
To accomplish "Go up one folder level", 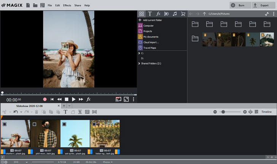I will click(x=204, y=14).
